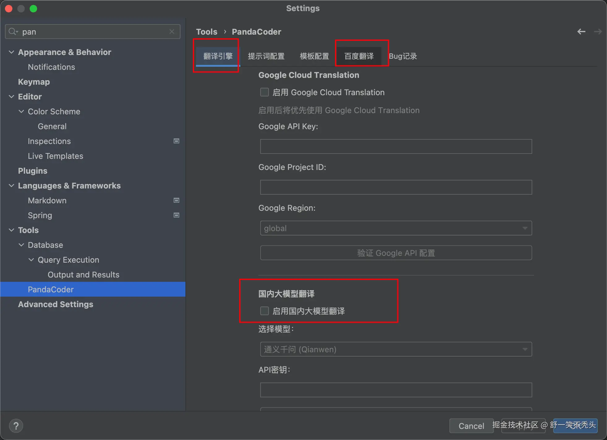Click the search magnifier history icon
The width and height of the screenshot is (607, 440).
point(13,32)
